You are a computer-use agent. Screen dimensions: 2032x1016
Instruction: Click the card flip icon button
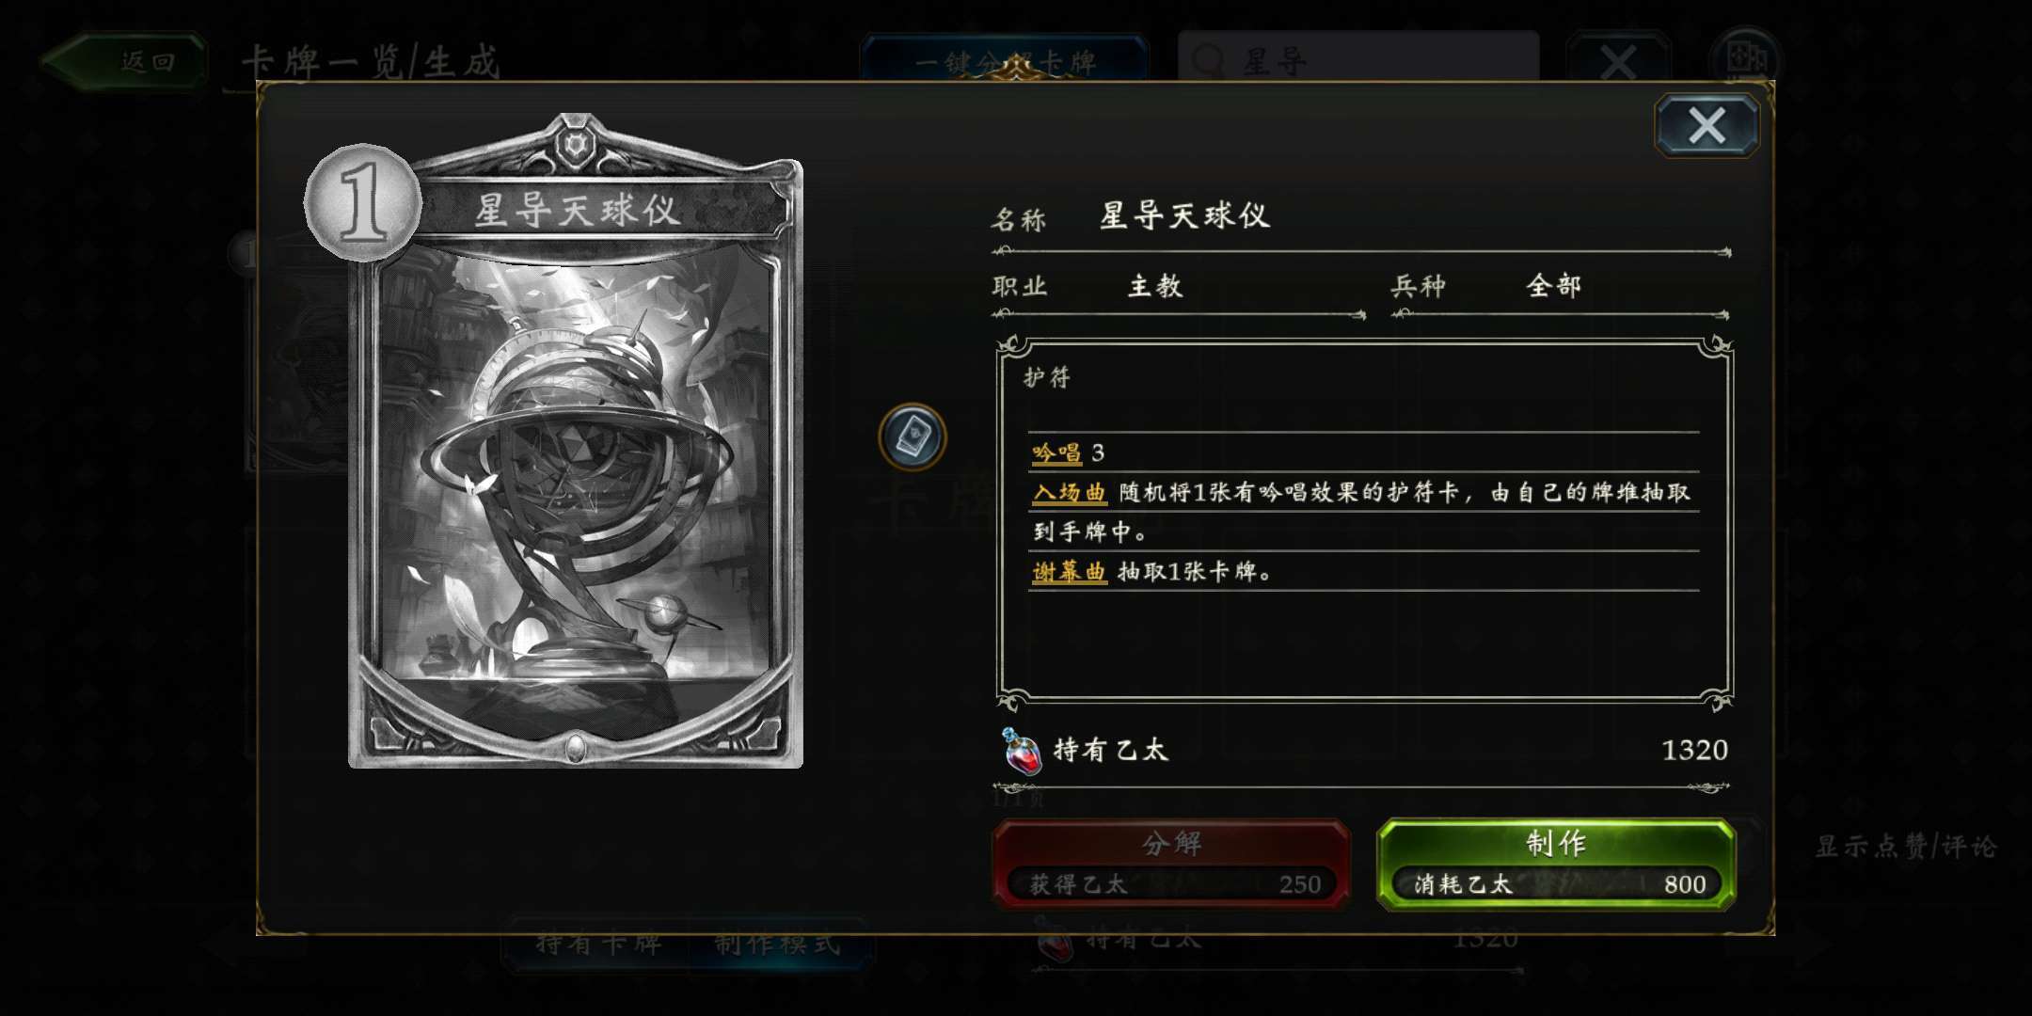click(912, 437)
